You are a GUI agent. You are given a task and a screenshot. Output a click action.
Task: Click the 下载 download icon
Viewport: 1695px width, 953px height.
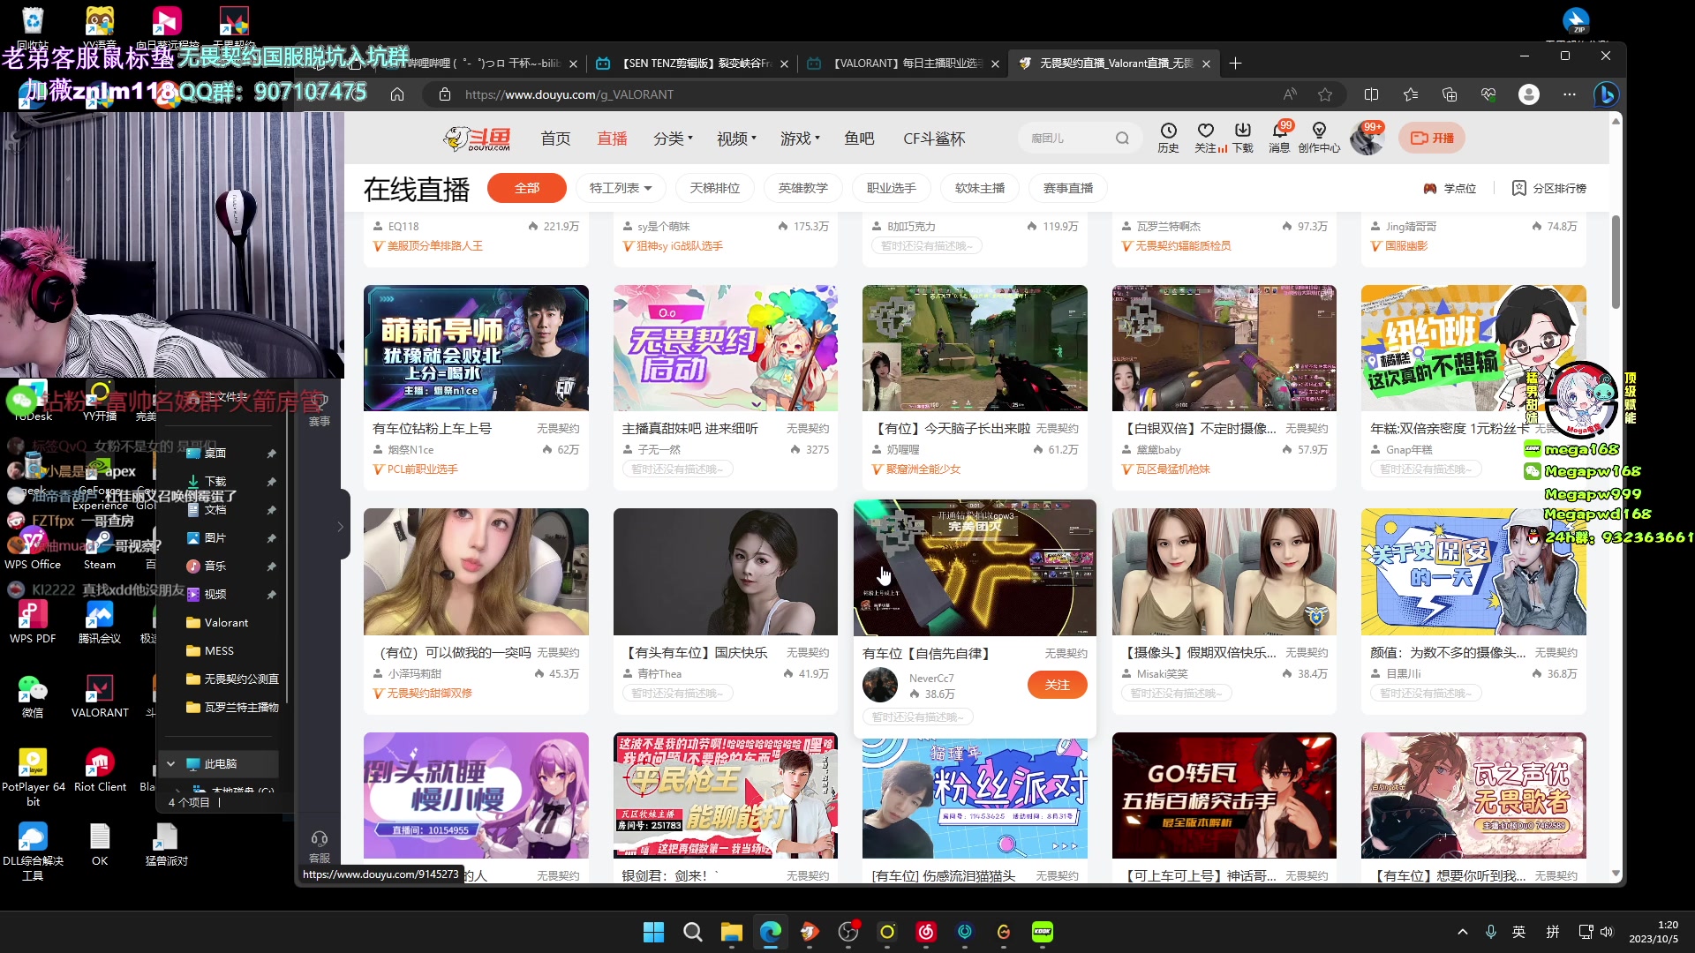(1242, 138)
